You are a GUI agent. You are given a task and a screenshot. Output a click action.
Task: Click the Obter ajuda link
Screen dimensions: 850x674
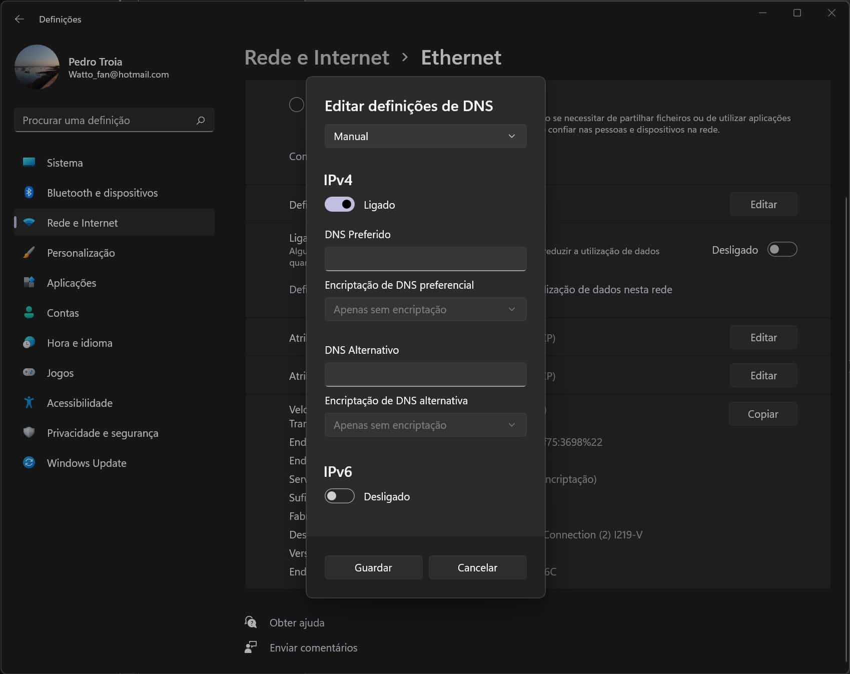(x=297, y=622)
